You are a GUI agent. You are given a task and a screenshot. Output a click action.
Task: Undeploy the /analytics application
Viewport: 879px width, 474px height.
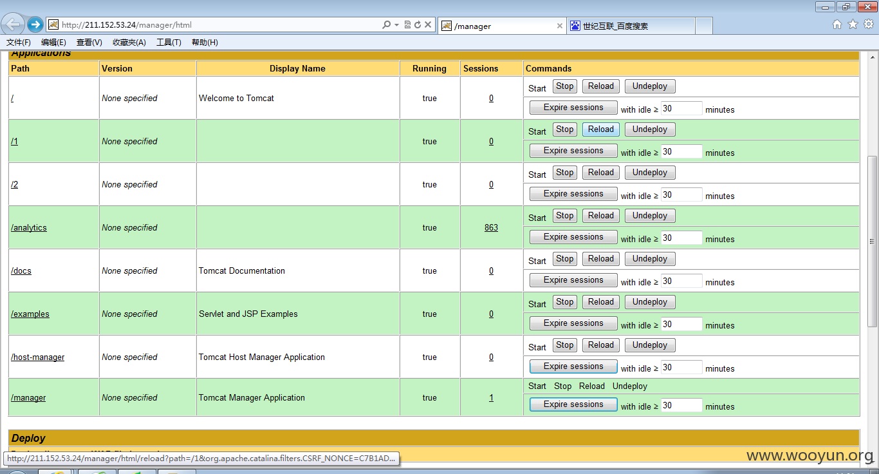pyautogui.click(x=650, y=216)
